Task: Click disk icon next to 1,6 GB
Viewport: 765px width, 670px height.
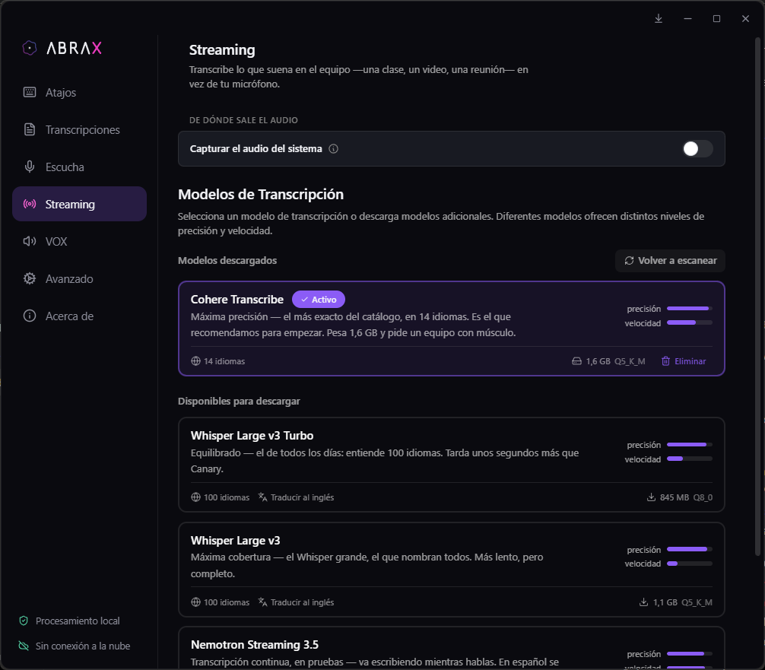Action: click(x=576, y=361)
